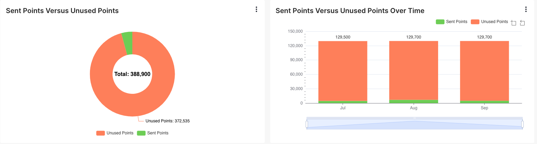537x144 pixels.
Task: Click the orange swatch in donut chart legend
Action: pyautogui.click(x=100, y=133)
